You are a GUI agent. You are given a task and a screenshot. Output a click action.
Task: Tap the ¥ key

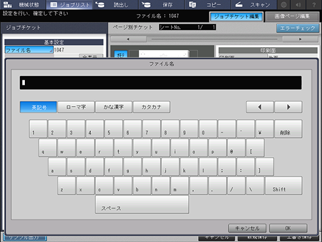pyautogui.click(x=265, y=128)
